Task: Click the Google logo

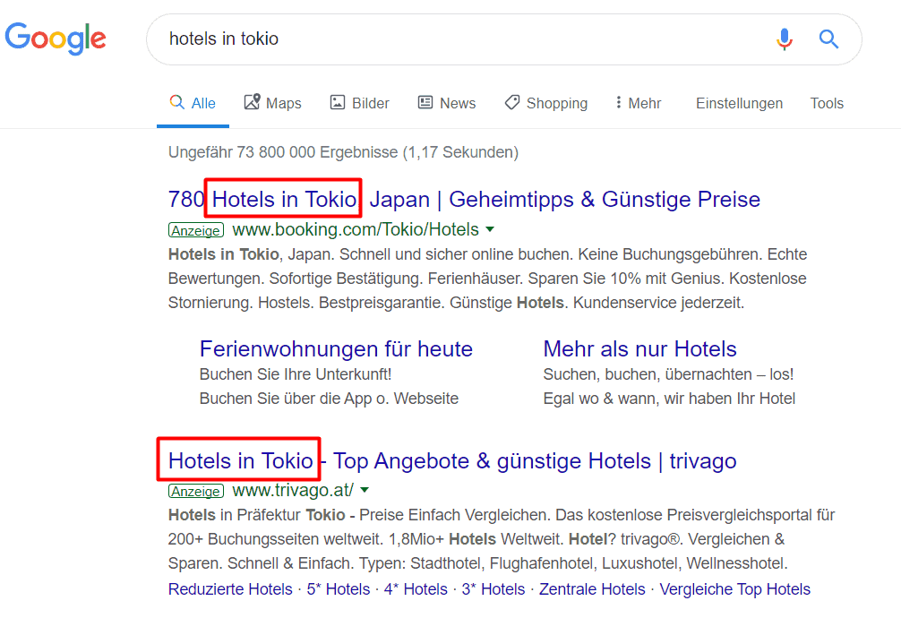Action: coord(56,39)
